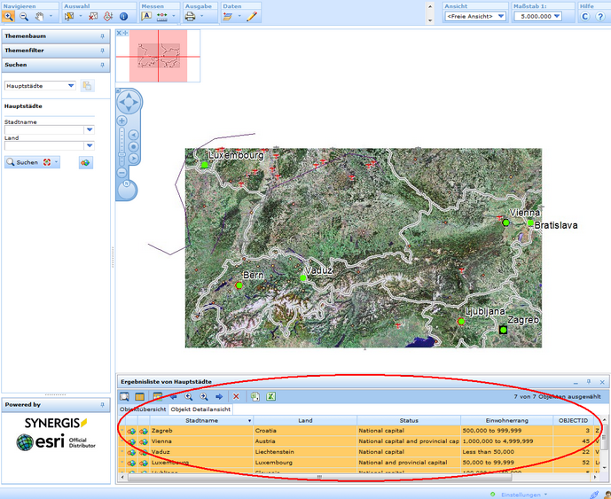
Task: Click the pencil edit icon under Daten
Action: click(x=252, y=16)
